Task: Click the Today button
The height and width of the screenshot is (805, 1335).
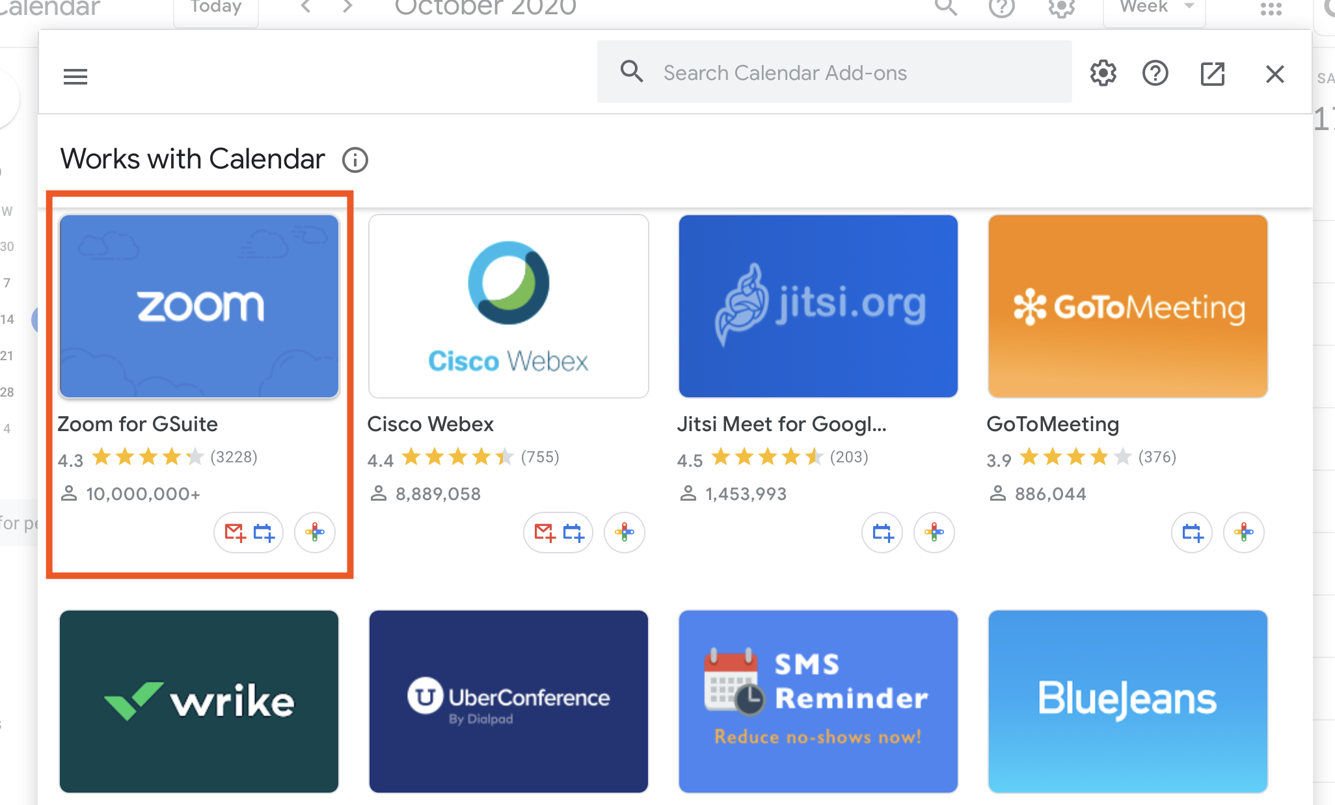Action: 216,9
